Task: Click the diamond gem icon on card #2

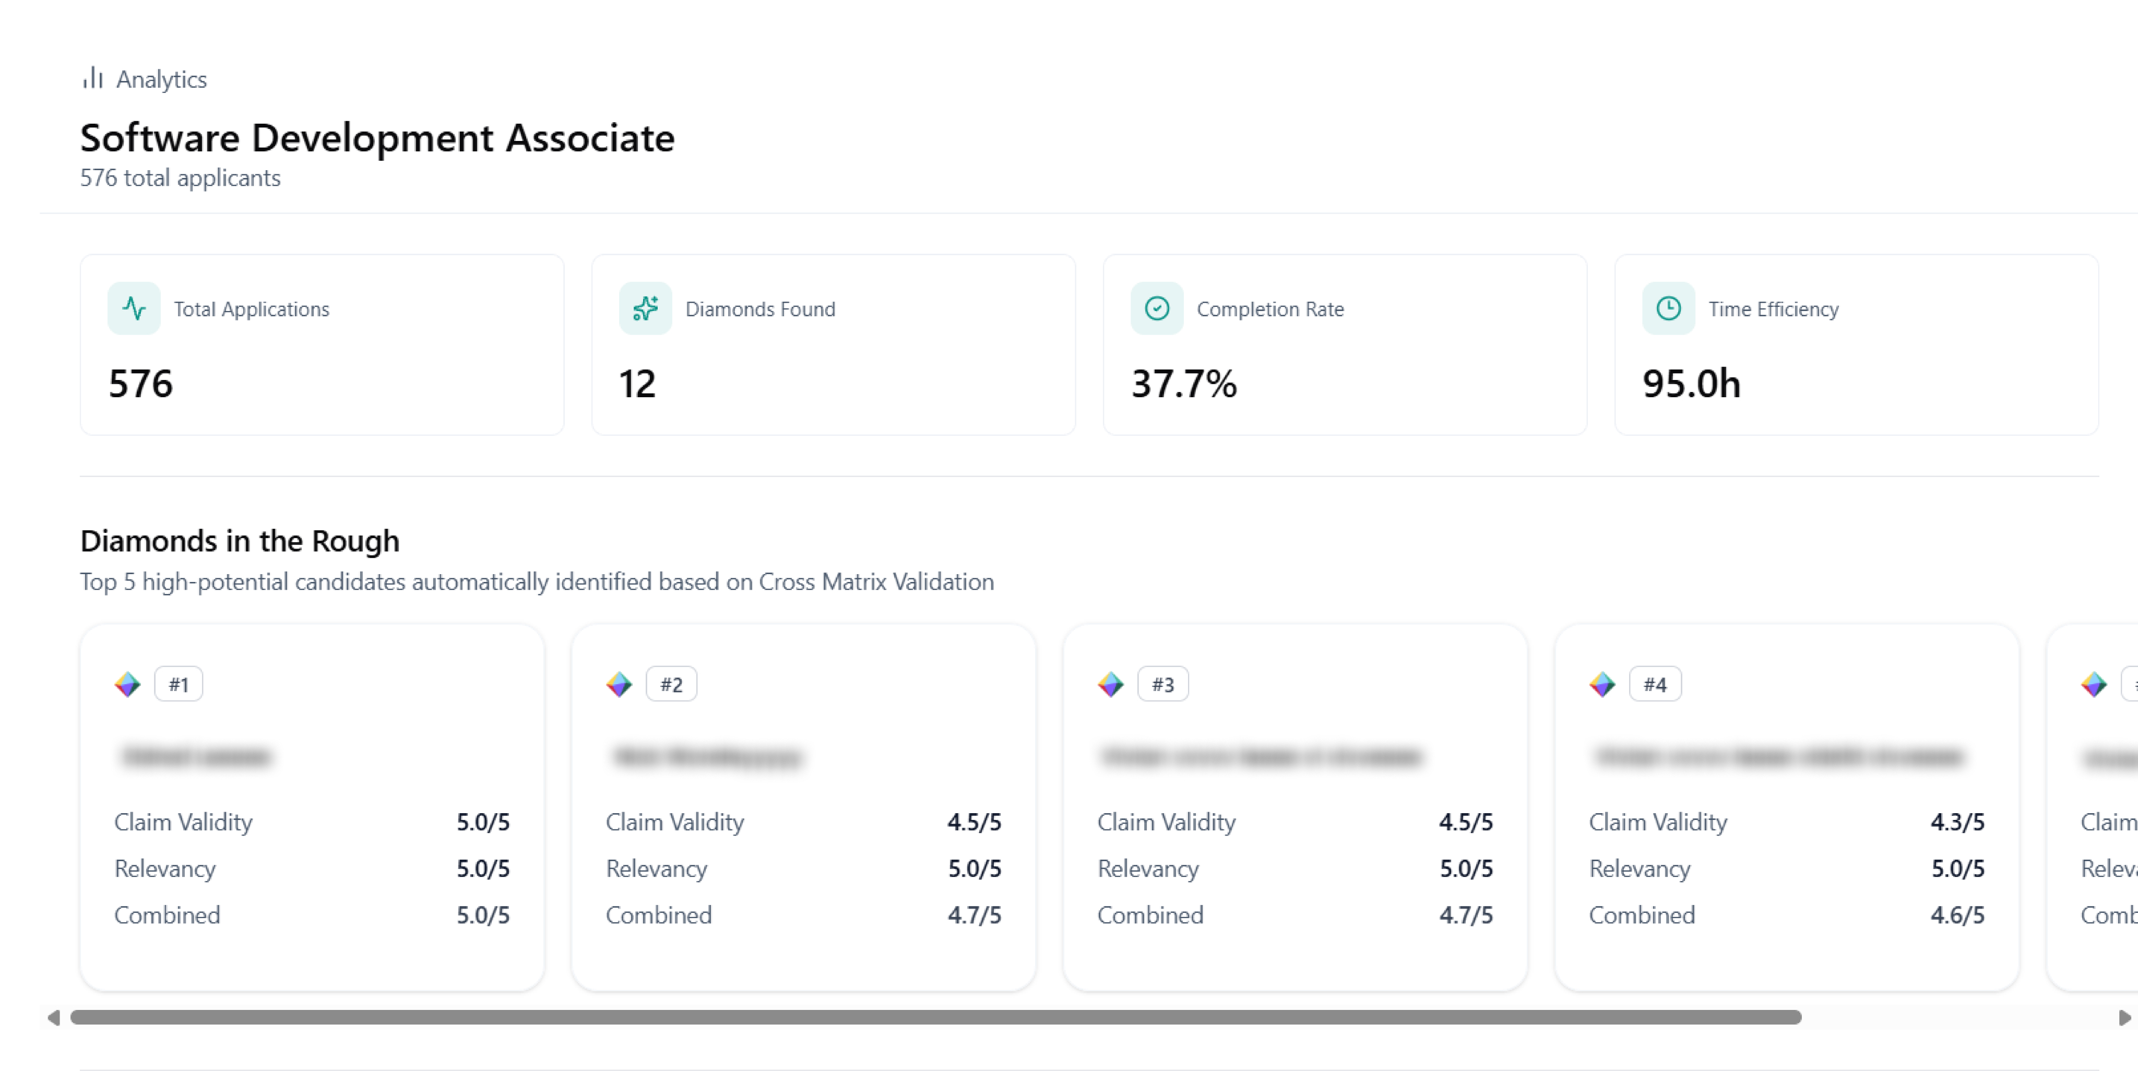Action: (x=619, y=684)
